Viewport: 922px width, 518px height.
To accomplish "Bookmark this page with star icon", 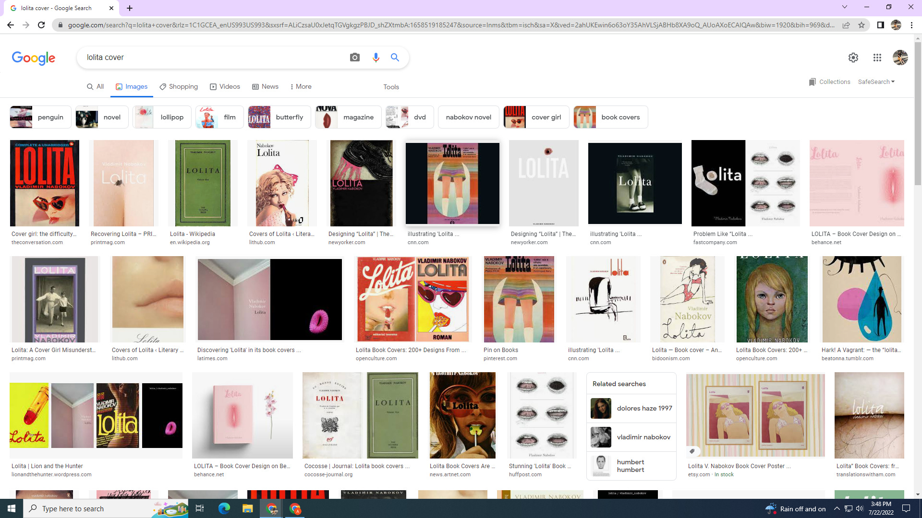I will tap(861, 25).
